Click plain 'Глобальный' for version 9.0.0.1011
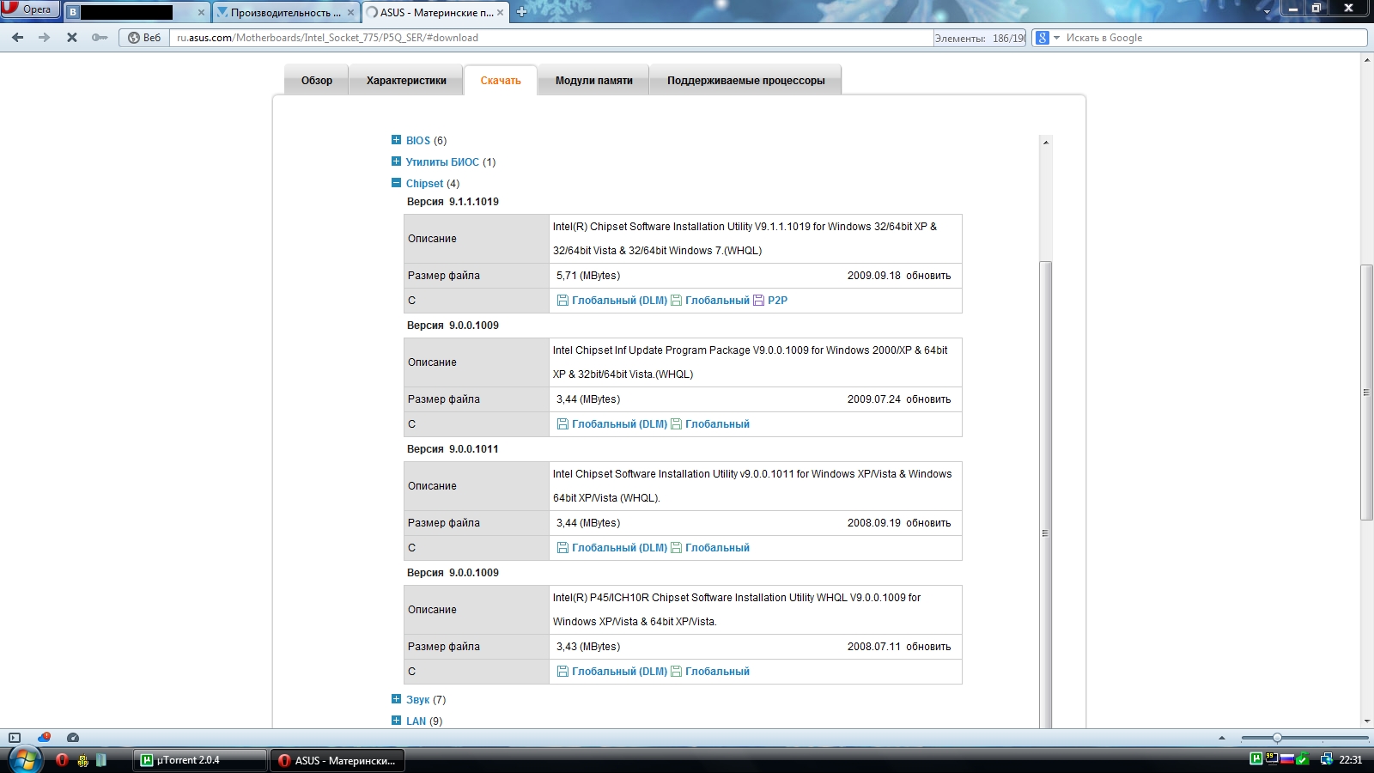This screenshot has width=1374, height=773. click(717, 548)
